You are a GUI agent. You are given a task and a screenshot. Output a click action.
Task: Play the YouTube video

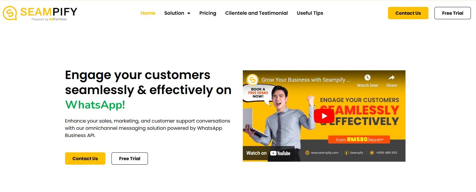[324, 116]
